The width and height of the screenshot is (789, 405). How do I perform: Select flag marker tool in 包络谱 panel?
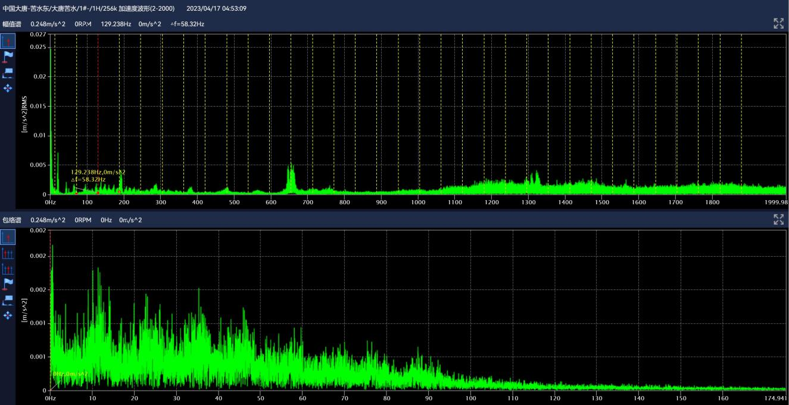[x=8, y=284]
